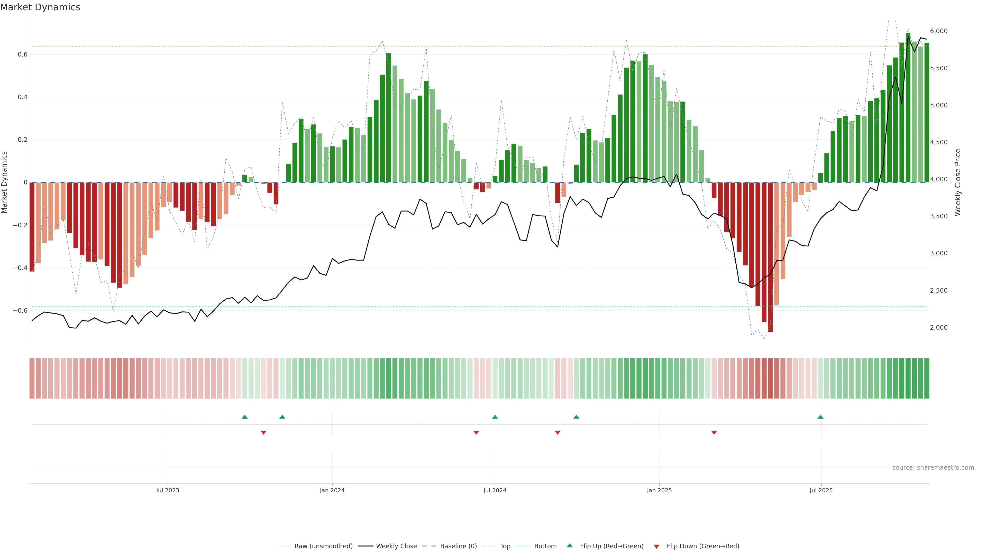This screenshot has height=555, width=987.
Task: Click the first red flip-down triangle marker
Action: tap(263, 432)
